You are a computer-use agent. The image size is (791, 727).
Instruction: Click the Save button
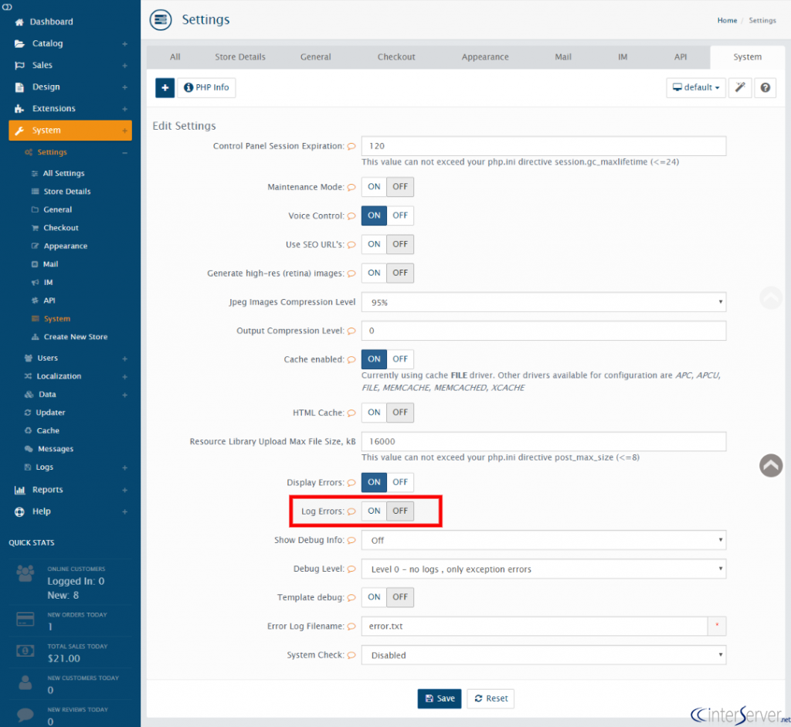point(439,698)
